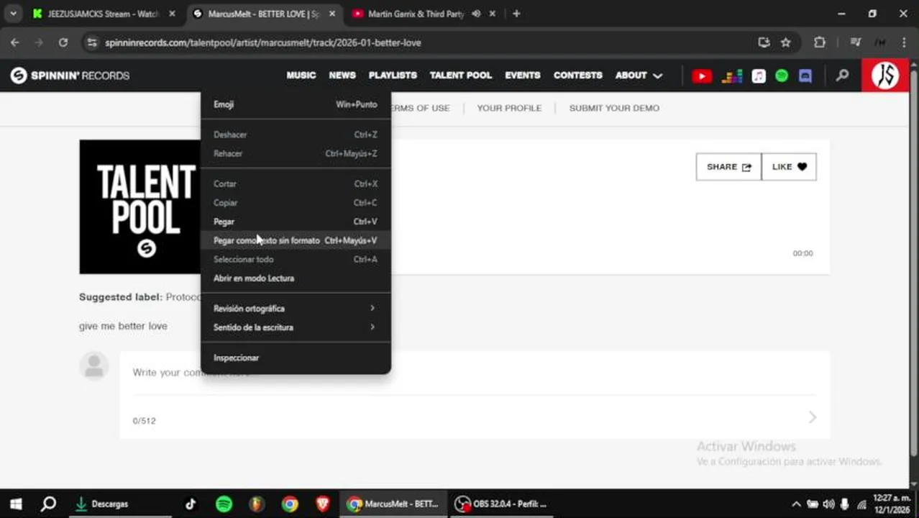
Task: Open the TALENT POOL navigation link
Action: (x=461, y=76)
